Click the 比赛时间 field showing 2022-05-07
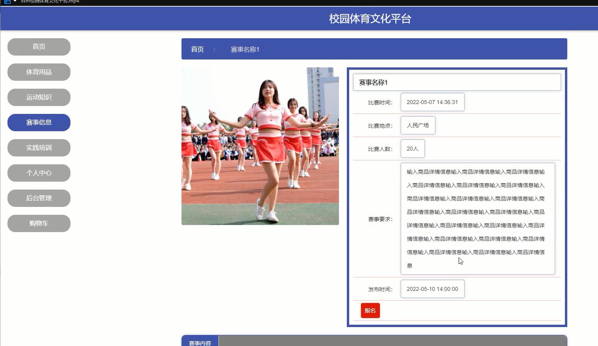Screen dimensions: 598x346 point(432,102)
